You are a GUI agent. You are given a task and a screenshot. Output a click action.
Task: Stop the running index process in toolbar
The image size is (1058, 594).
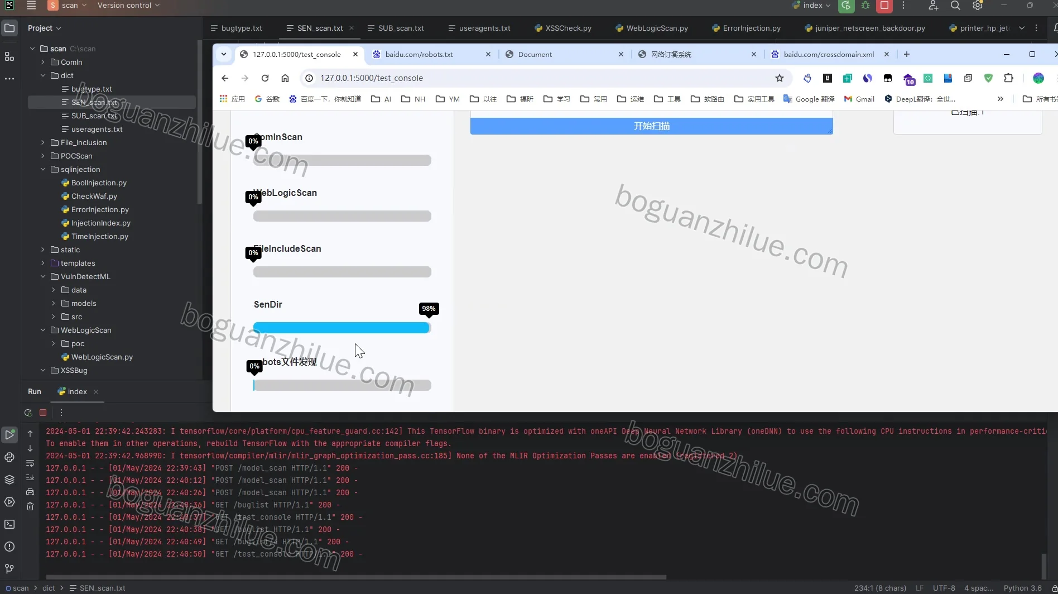point(884,6)
